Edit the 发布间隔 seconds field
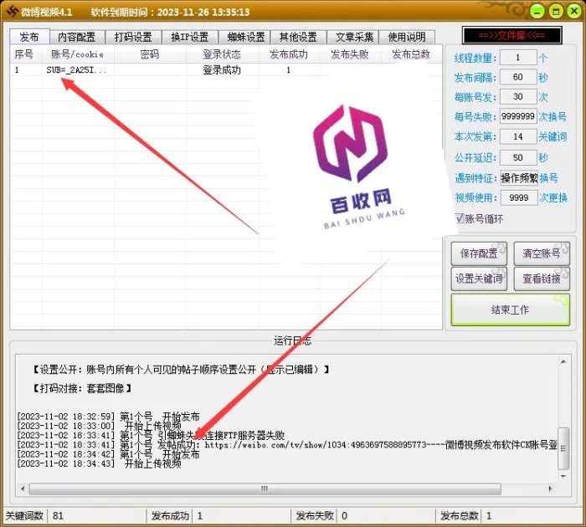Image resolution: width=586 pixels, height=527 pixels. pyautogui.click(x=518, y=77)
